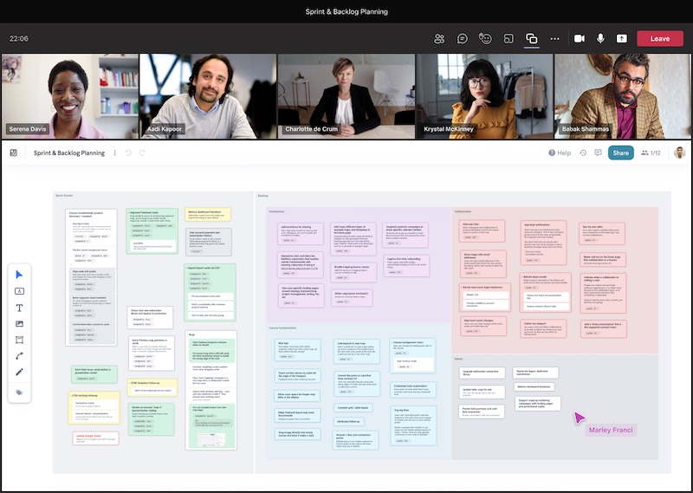Click the highlighted shared app icon

tap(531, 39)
